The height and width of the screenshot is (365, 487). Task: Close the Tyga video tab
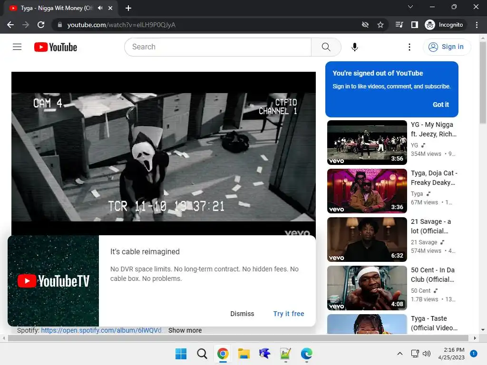[x=110, y=8]
